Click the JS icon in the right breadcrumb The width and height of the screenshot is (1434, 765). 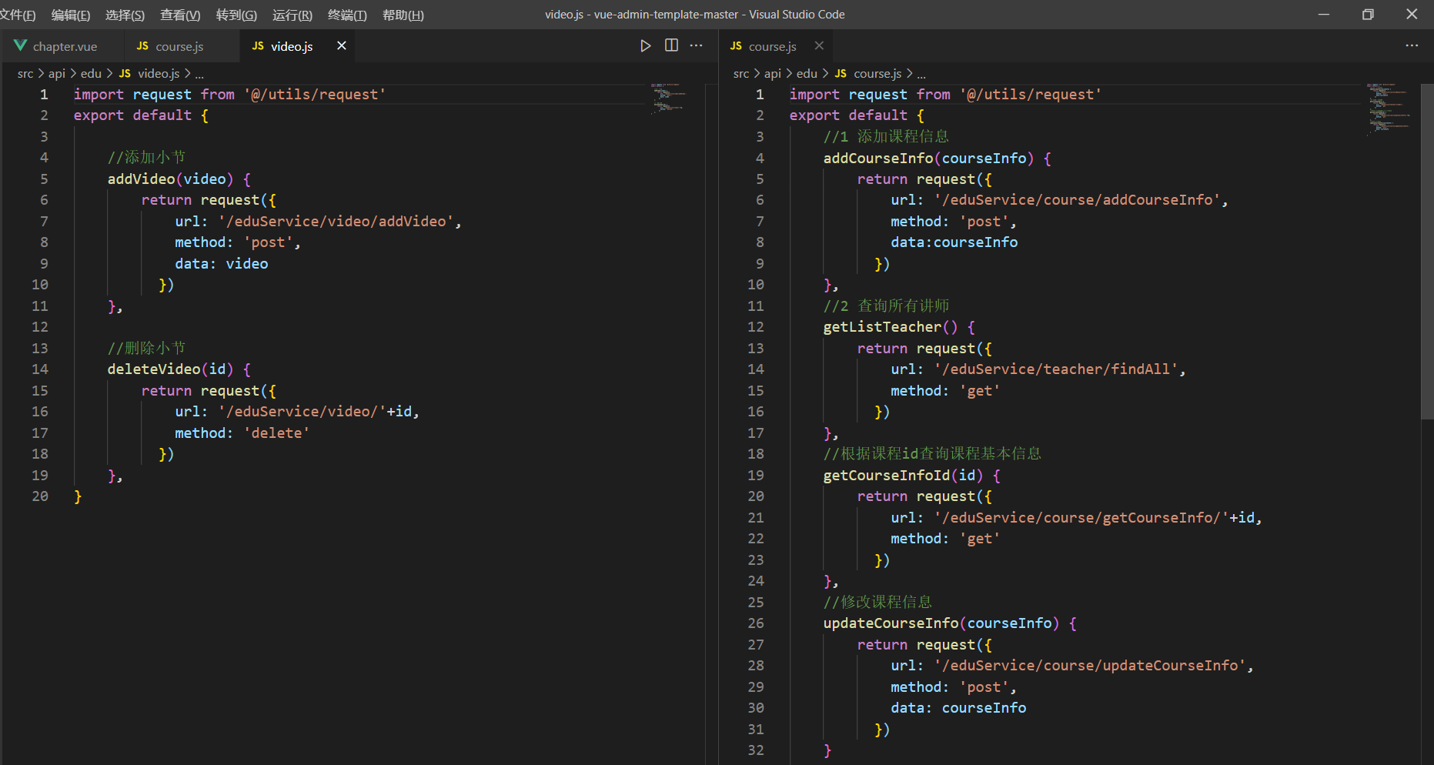(x=841, y=74)
